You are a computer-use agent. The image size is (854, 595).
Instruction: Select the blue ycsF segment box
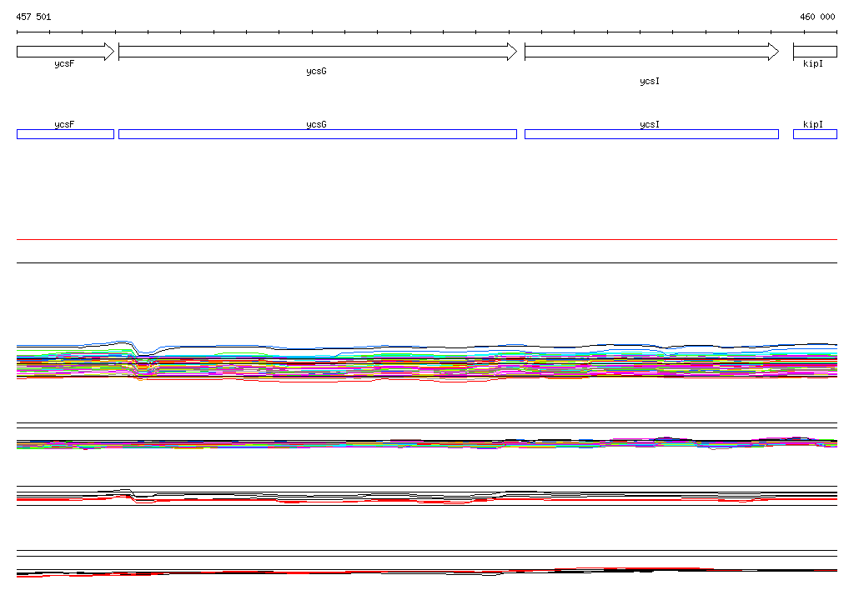coord(65,134)
